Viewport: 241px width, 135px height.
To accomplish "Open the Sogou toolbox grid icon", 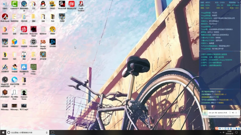I will tap(239, 129).
